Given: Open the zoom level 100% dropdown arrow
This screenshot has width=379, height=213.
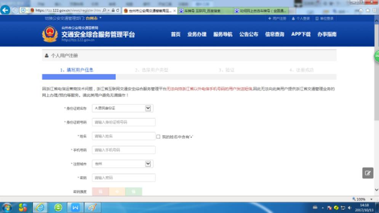Looking at the screenshot, I should [372, 199].
